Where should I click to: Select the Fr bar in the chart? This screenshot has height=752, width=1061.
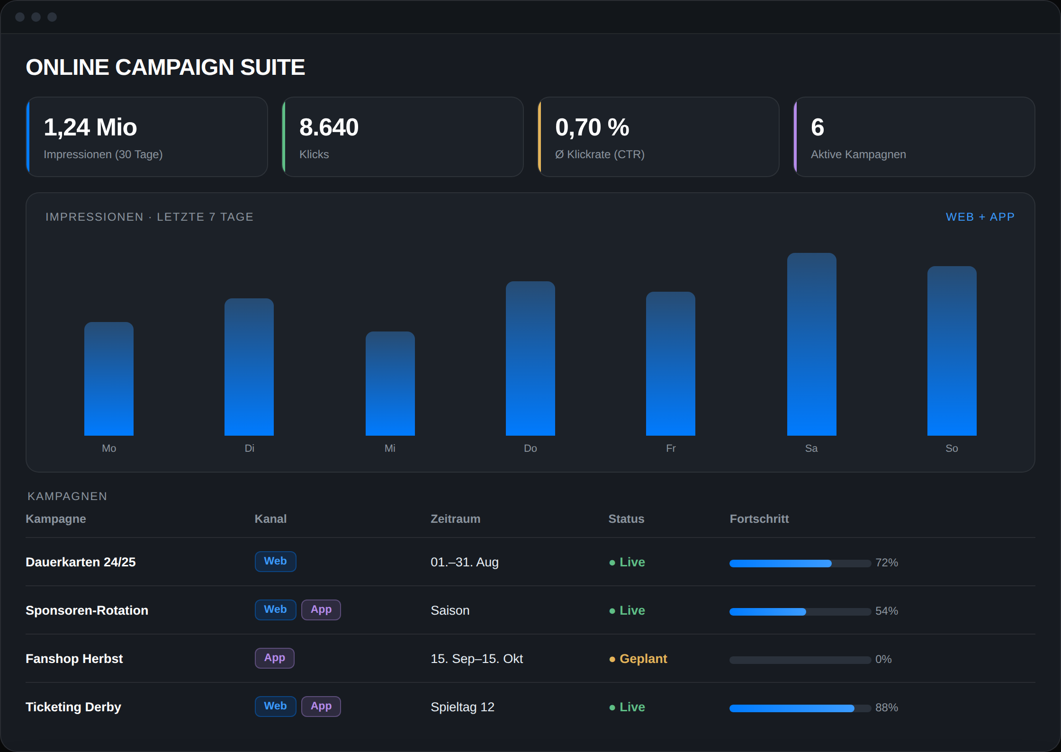[671, 364]
